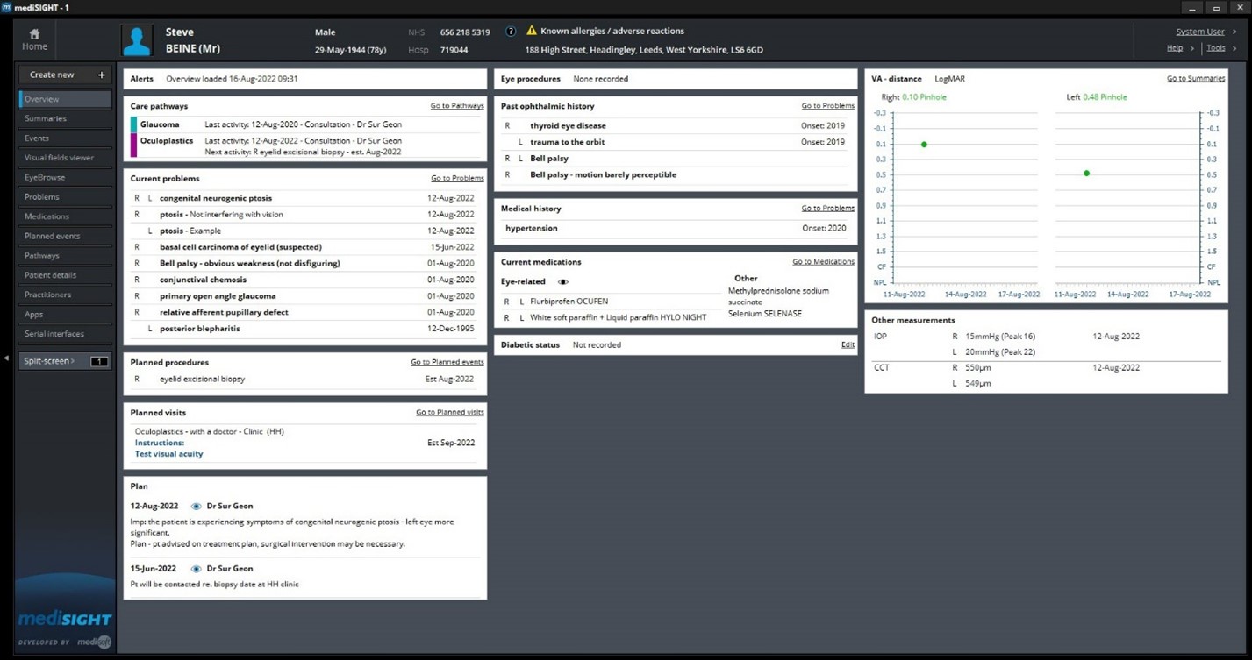Click the eye icon next to 15-Jun-2022 plan
Screen dimensions: 1252x660
point(196,569)
